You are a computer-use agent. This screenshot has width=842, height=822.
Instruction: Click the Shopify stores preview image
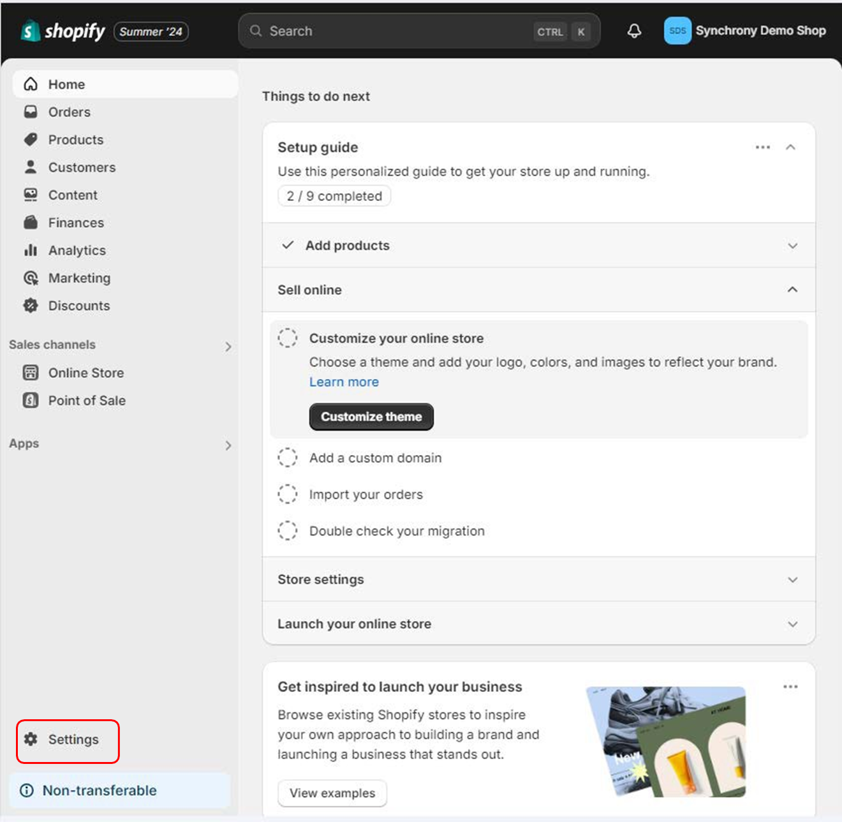(x=666, y=742)
